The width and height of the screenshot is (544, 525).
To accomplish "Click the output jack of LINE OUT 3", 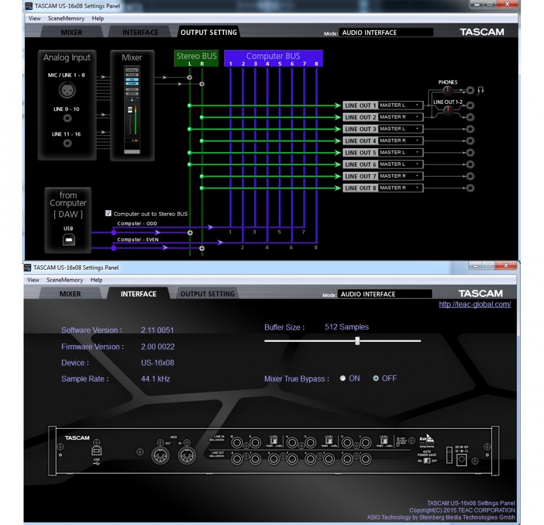I will (470, 129).
